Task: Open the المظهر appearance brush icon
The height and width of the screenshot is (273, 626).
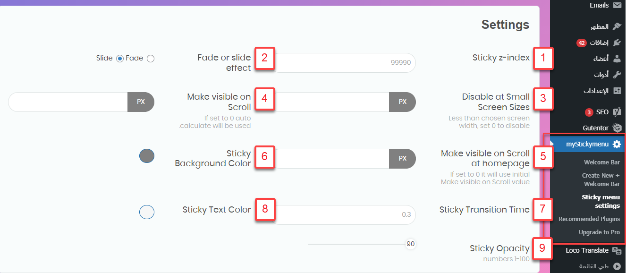Action: [x=617, y=26]
